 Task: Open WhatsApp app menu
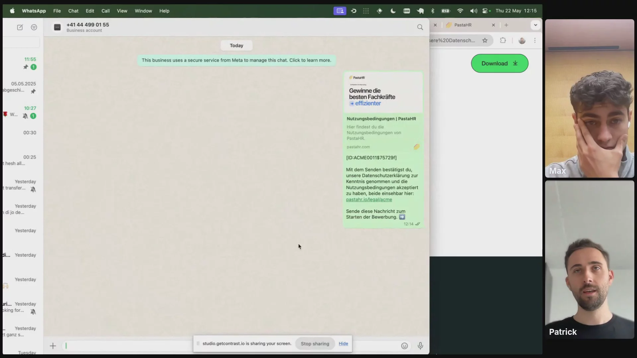[34, 11]
